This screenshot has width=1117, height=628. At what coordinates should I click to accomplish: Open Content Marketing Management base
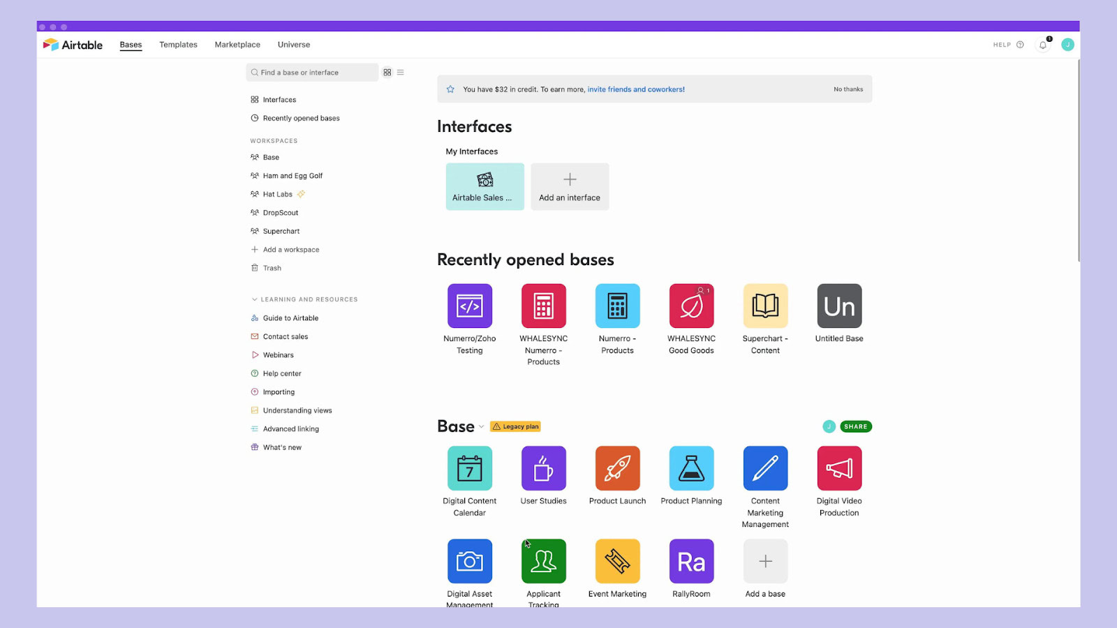(765, 468)
